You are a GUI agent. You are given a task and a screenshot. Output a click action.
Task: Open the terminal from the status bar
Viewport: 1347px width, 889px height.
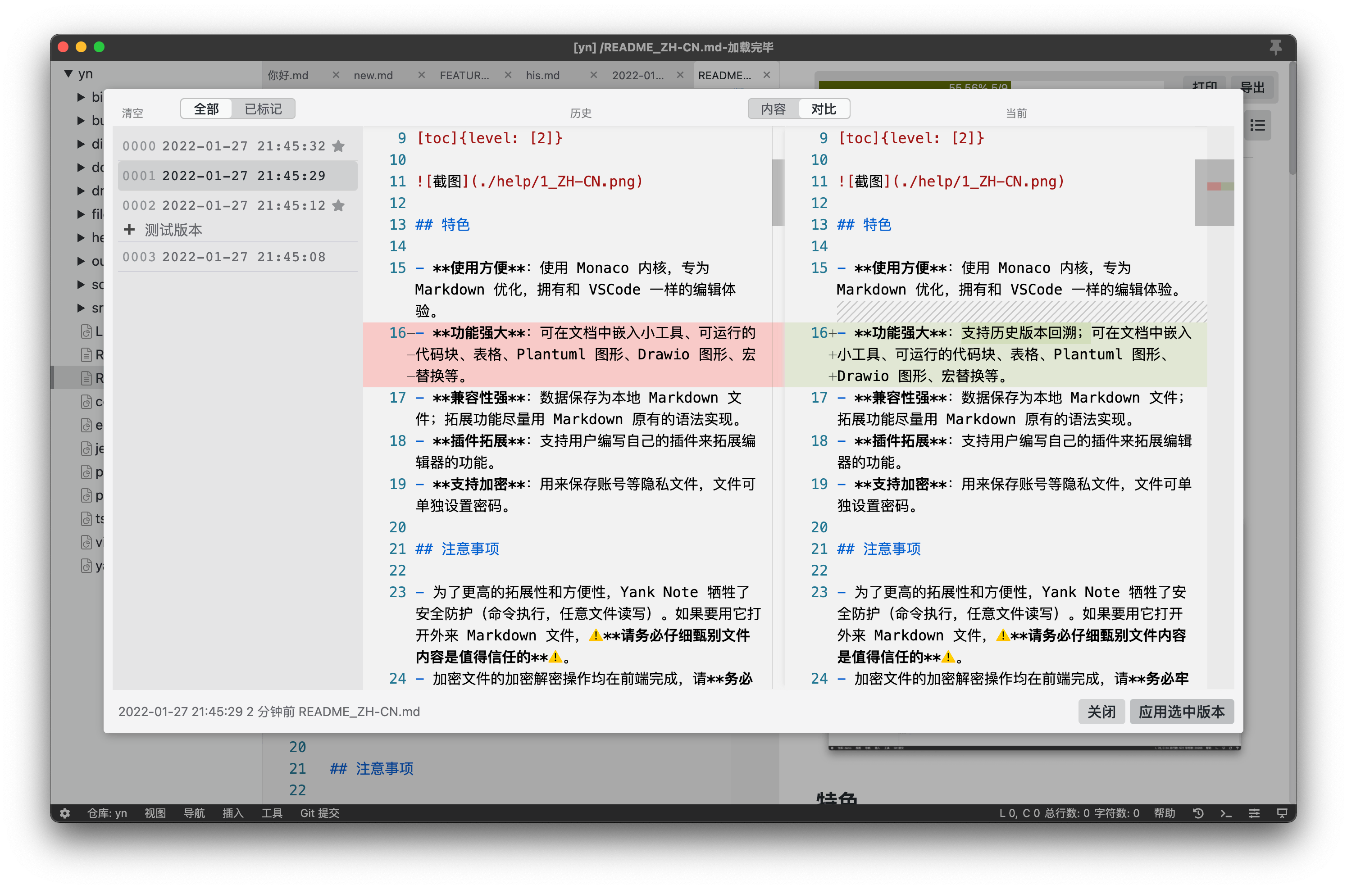click(x=1226, y=813)
